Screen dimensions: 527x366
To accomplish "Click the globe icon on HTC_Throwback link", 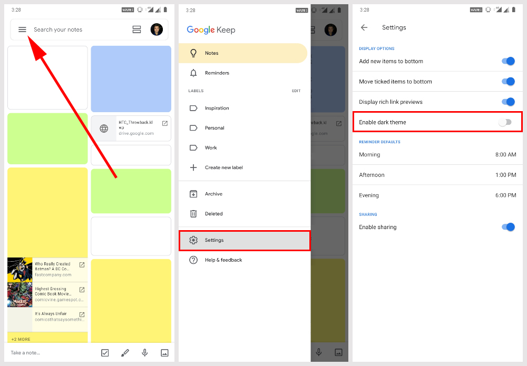I will click(x=104, y=128).
